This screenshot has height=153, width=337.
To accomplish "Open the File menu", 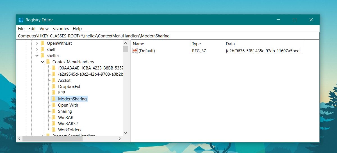I will pyautogui.click(x=21, y=29).
